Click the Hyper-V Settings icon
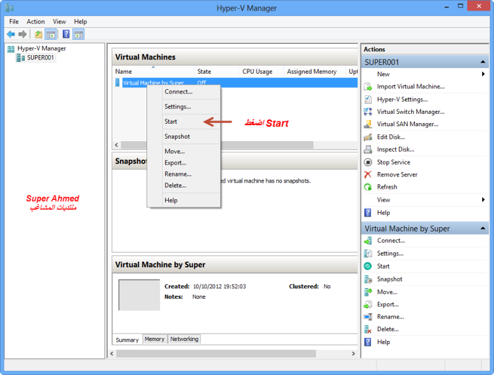Viewport: 494px width, 375px height. pyautogui.click(x=368, y=100)
